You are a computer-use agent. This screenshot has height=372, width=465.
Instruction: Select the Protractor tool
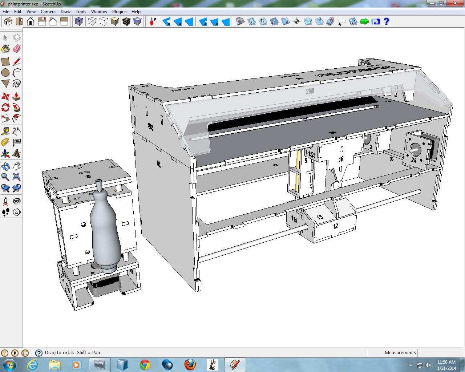pyautogui.click(x=5, y=142)
